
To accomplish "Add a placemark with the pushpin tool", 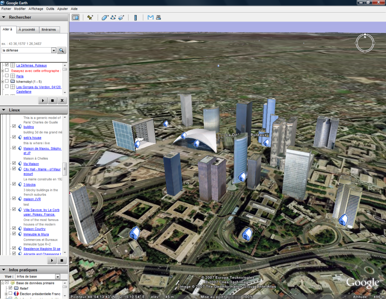I will [90, 17].
